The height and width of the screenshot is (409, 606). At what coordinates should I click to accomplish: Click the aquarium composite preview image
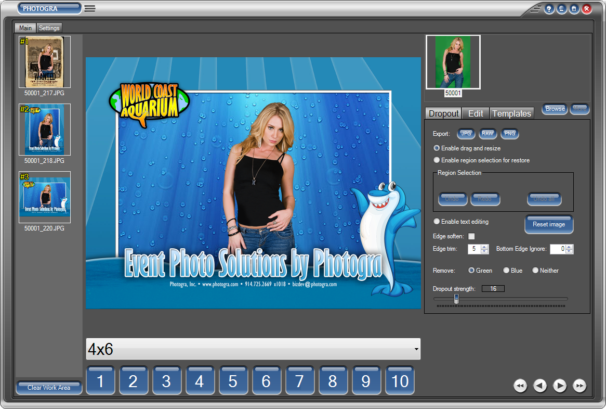[x=253, y=183]
